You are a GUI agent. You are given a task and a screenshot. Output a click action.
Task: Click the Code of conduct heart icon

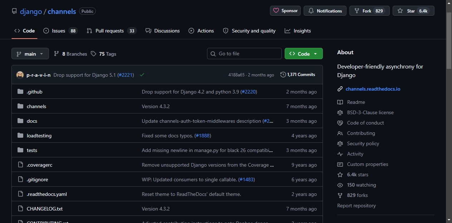(340, 123)
